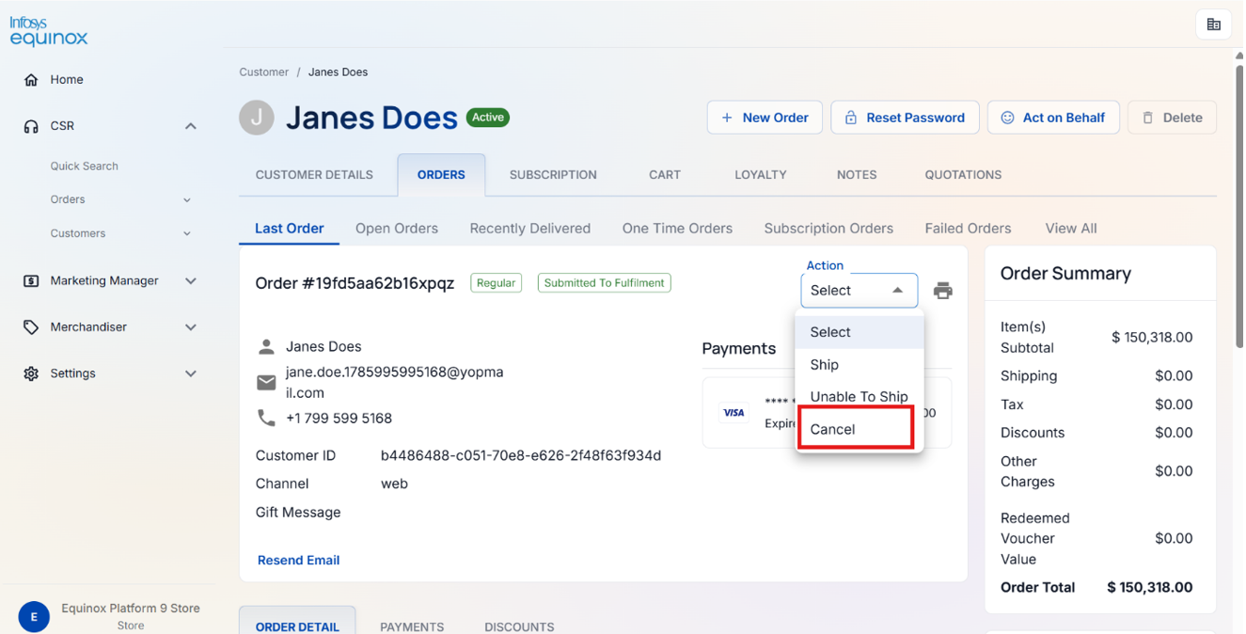Screen dimensions: 1246x634
Task: Click the Resend Email link
Action: (x=298, y=561)
